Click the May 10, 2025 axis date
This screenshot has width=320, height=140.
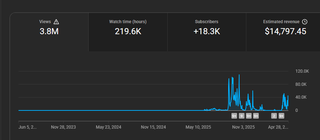[198, 127]
